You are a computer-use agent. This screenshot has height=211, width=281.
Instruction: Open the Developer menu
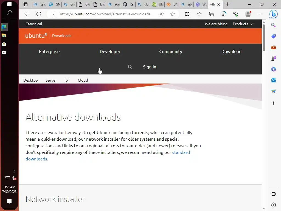pos(110,51)
